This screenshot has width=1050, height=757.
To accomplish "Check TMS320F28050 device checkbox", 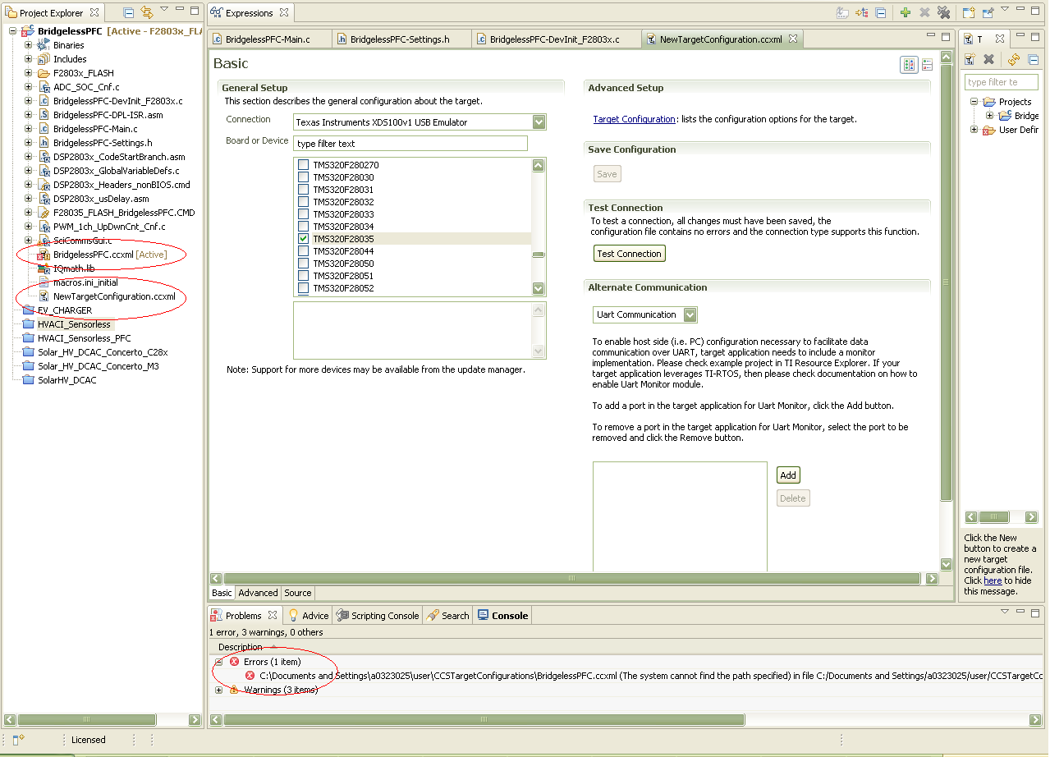I will click(303, 264).
